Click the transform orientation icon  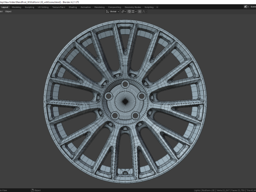(107, 12)
